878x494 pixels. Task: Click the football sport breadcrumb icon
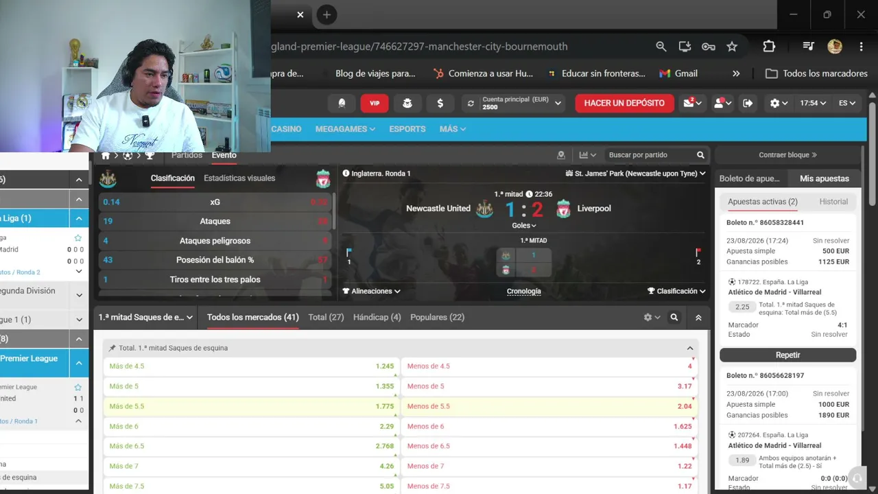(x=128, y=156)
